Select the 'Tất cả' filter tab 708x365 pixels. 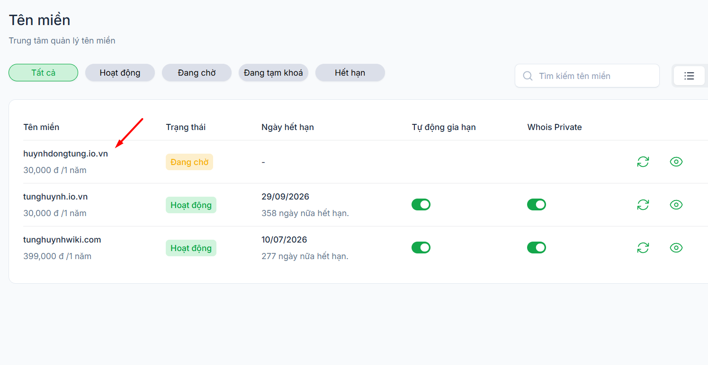(x=44, y=73)
